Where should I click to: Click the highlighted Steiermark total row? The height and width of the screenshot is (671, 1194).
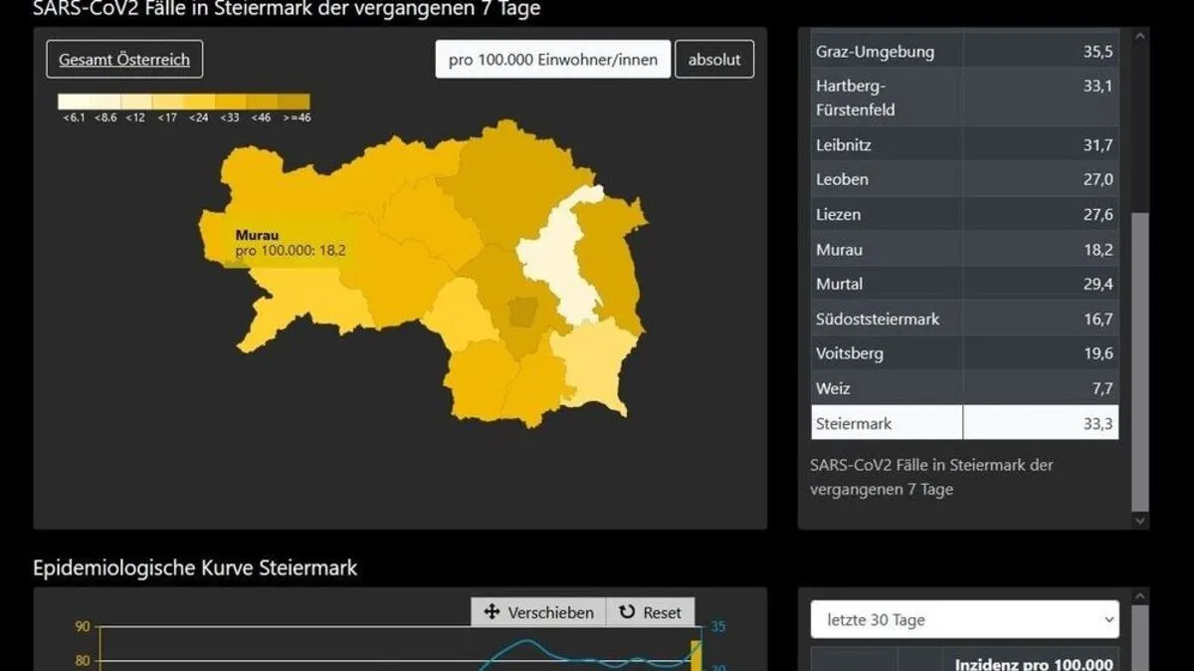pos(964,423)
